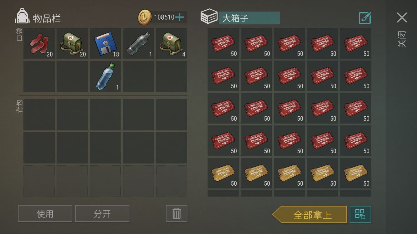Viewport: 417px width, 234px height.
Task: Click the 使用 (Use) button
Action: (45, 213)
